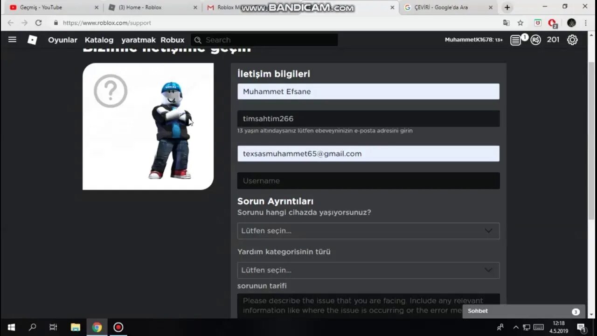Click the search magnifier icon
The width and height of the screenshot is (597, 336).
pos(198,40)
